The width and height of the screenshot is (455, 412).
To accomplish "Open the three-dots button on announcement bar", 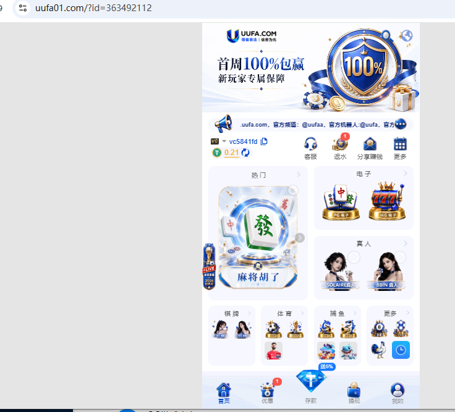I will point(401,124).
